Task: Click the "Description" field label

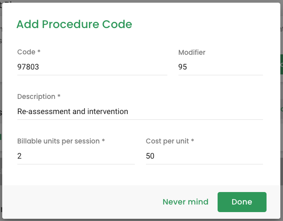Action: click(x=36, y=97)
